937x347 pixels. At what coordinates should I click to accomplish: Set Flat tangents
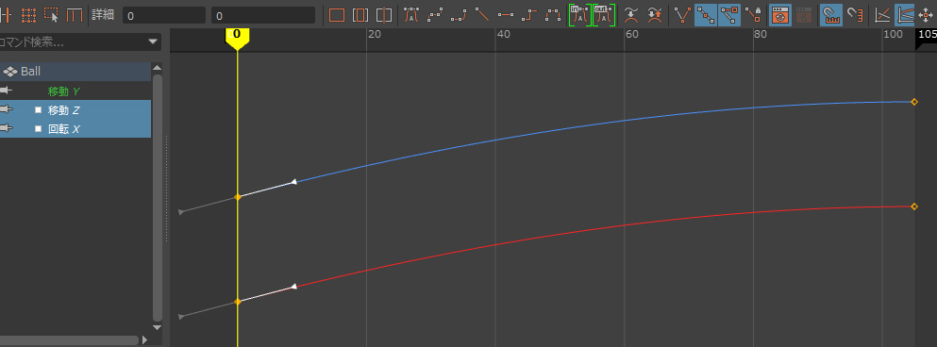pos(506,15)
